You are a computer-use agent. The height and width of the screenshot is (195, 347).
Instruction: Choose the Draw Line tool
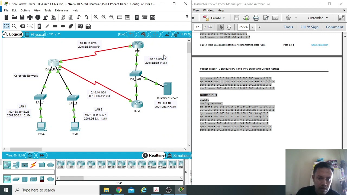47,26
